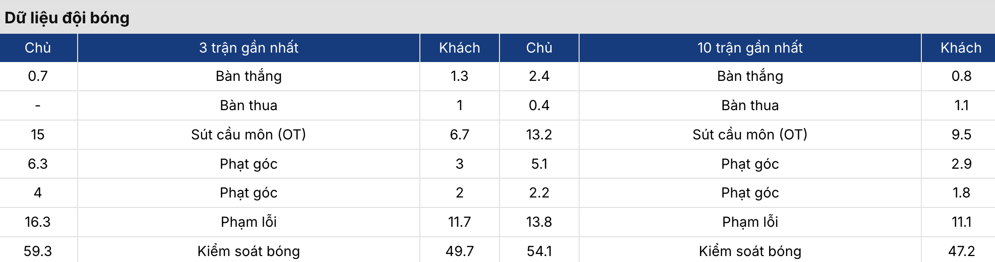995x262 pixels.
Task: Select the 54.1 possession cell
Action: click(539, 251)
